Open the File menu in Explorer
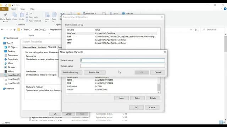The image size is (227, 127). (4, 9)
